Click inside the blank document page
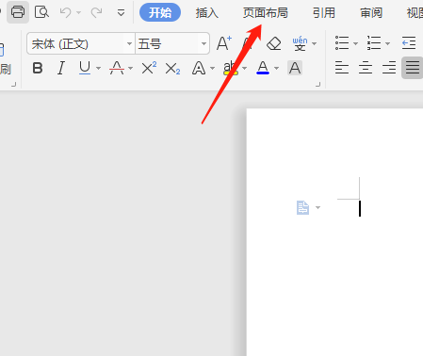 334,233
